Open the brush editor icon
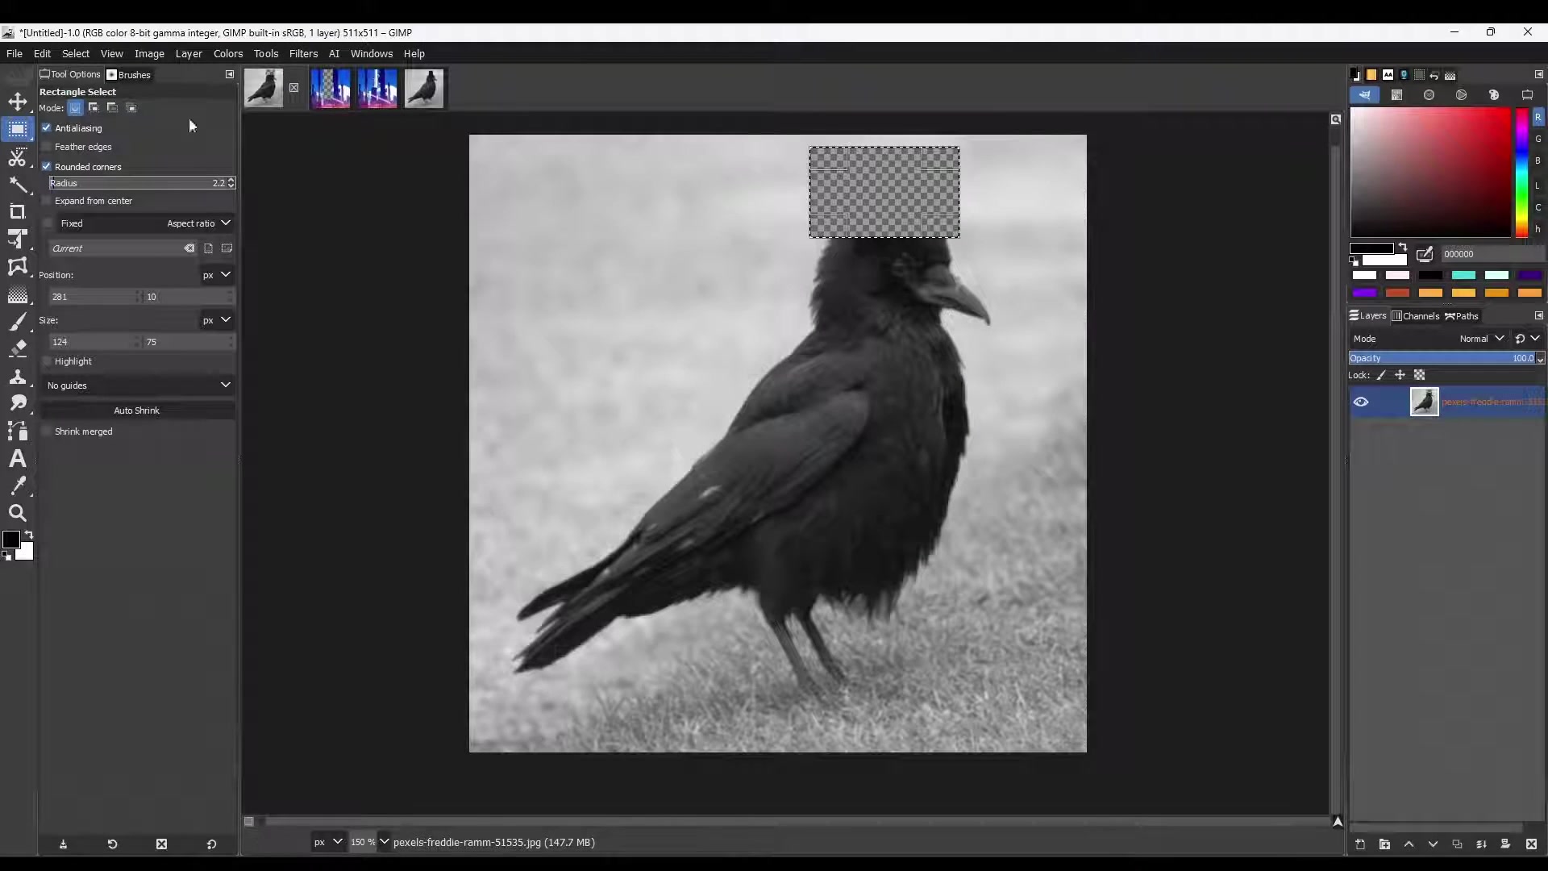The height and width of the screenshot is (871, 1548). tap(1366, 95)
